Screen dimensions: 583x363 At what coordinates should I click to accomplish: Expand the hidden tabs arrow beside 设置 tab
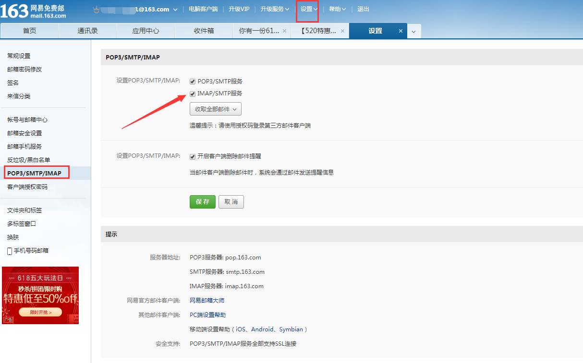tap(413, 30)
